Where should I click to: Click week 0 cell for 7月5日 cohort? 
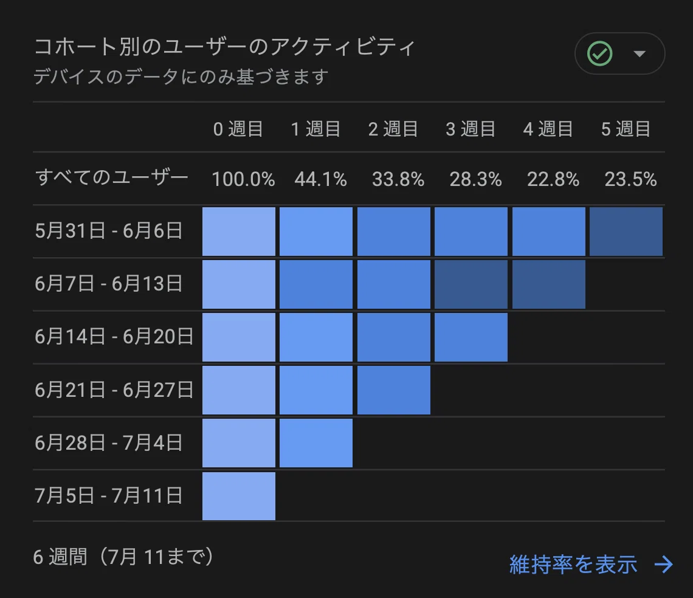tap(239, 497)
